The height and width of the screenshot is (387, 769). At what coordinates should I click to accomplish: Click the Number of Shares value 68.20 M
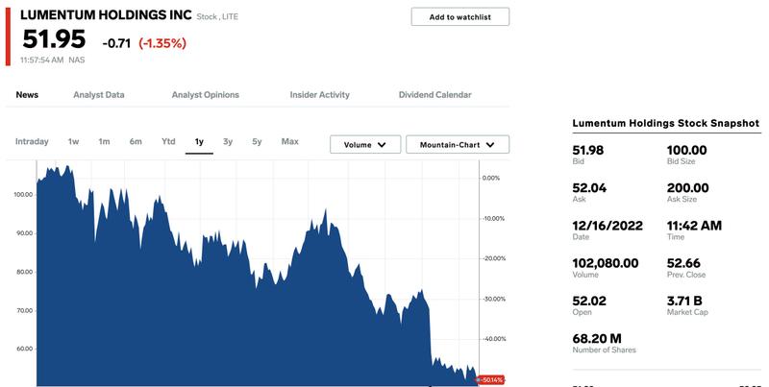coord(597,338)
